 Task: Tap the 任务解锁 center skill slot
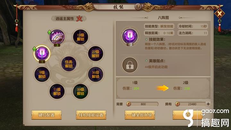pyautogui.click(x=69, y=64)
